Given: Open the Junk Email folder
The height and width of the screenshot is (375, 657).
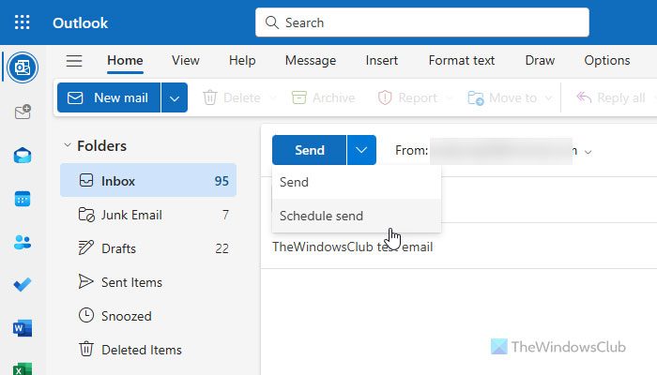Looking at the screenshot, I should coord(131,215).
